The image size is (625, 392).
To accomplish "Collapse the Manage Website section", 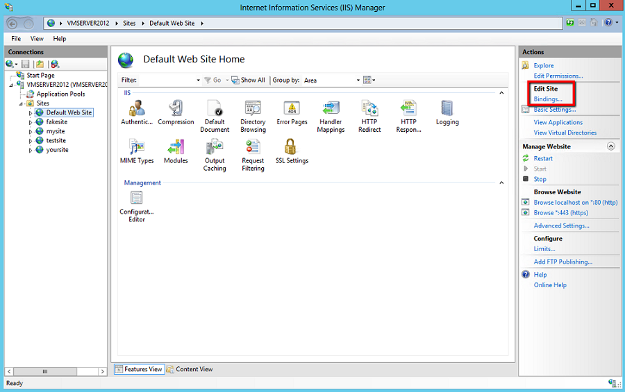I will click(x=611, y=146).
